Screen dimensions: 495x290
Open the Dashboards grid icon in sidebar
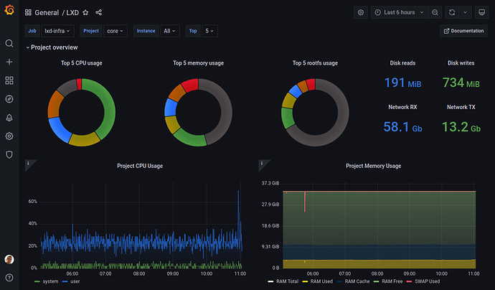pos(9,80)
